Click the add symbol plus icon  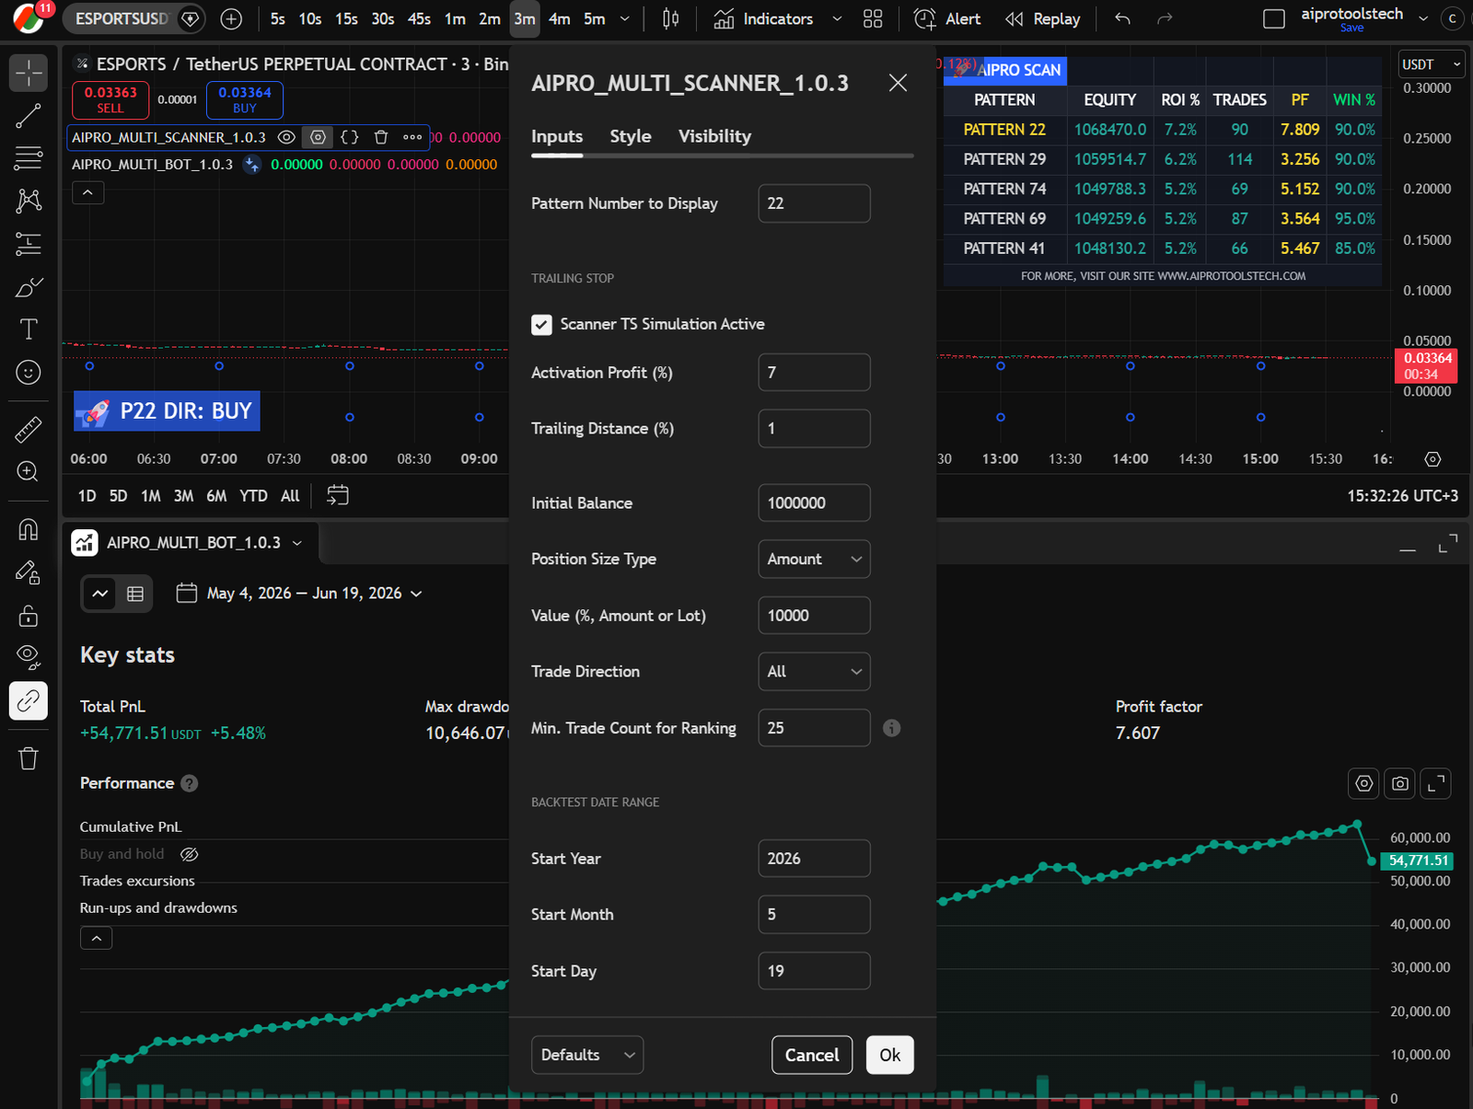tap(231, 18)
